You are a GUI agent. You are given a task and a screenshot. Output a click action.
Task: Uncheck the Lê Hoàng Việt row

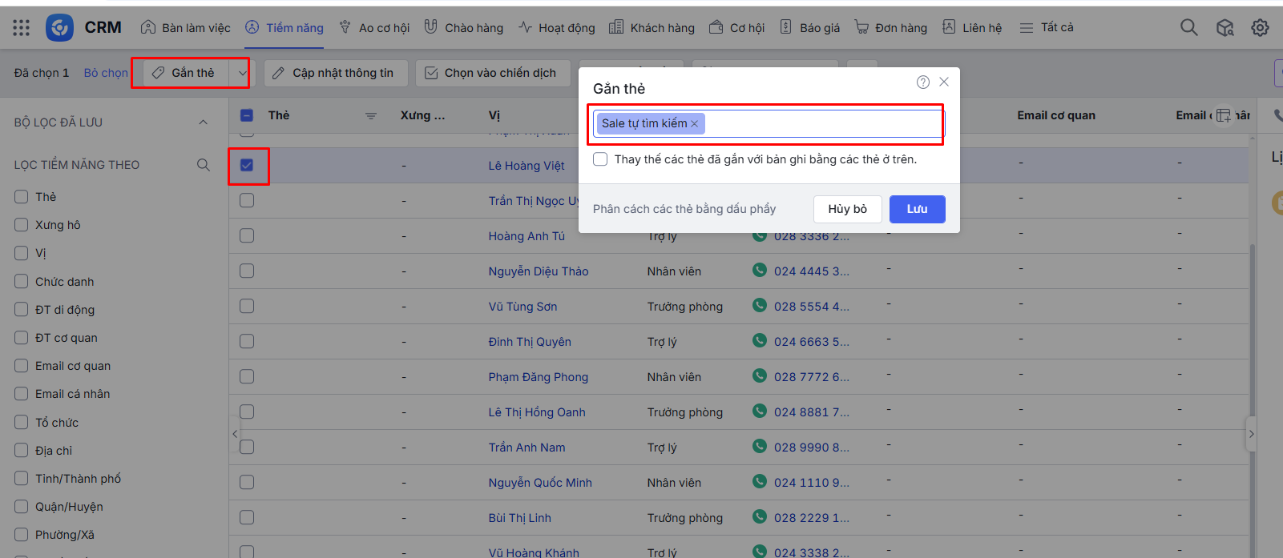coord(247,165)
